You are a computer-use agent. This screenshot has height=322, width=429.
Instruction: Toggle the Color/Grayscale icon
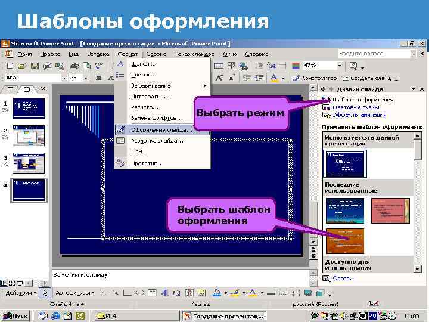(296, 66)
